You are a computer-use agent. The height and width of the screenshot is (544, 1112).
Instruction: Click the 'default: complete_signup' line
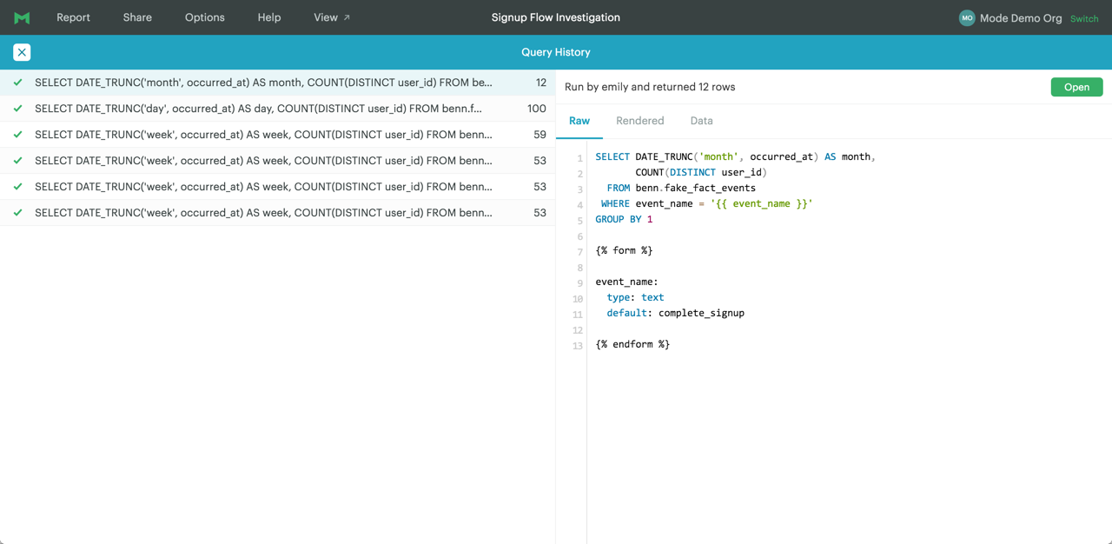pyautogui.click(x=675, y=313)
